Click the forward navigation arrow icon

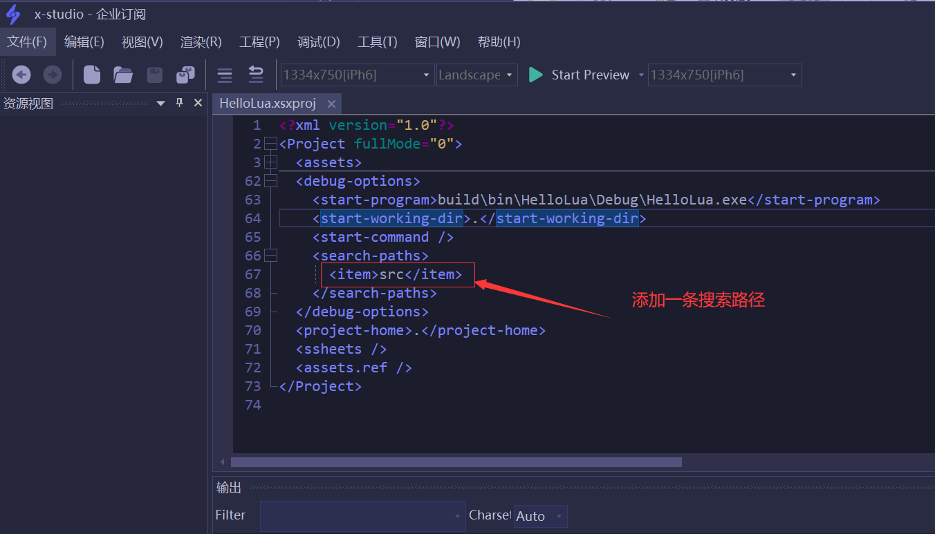(x=53, y=75)
